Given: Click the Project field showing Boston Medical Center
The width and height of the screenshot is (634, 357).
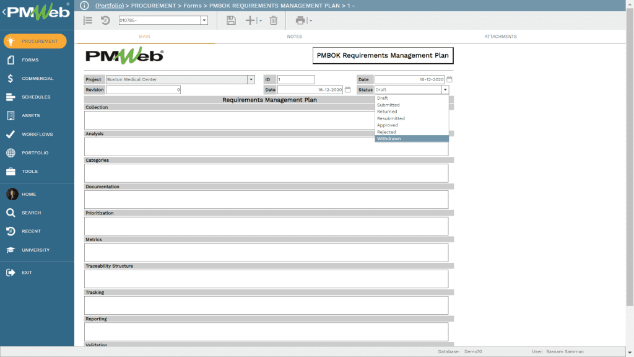Looking at the screenshot, I should (x=176, y=79).
